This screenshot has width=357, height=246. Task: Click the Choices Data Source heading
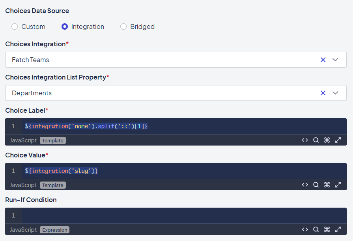point(37,11)
